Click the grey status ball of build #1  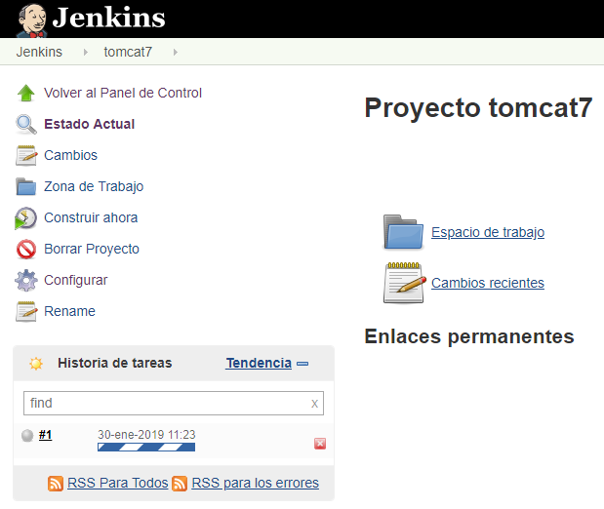pos(27,436)
